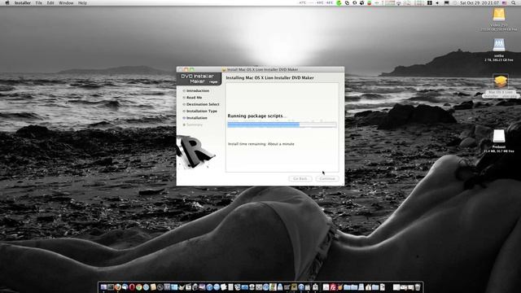This screenshot has height=293, width=521.
Task: Click the menu bar date and time
Action: tap(479, 2)
